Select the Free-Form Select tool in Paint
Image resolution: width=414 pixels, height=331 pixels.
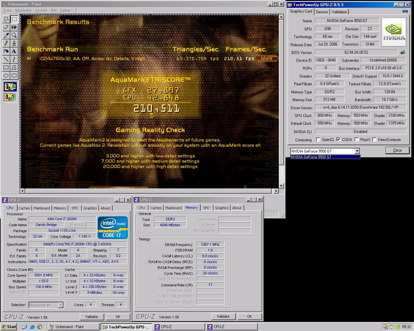click(6, 19)
